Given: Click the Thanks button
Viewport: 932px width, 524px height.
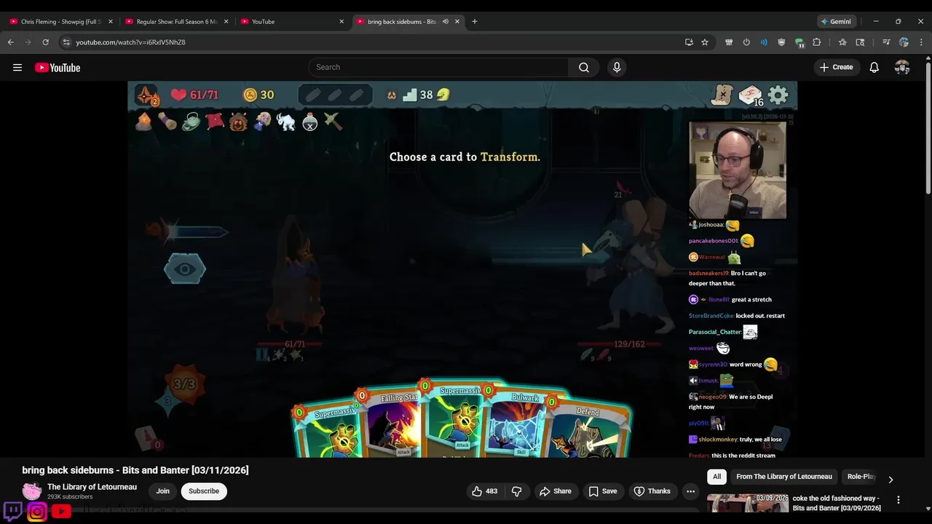Looking at the screenshot, I should 652,491.
